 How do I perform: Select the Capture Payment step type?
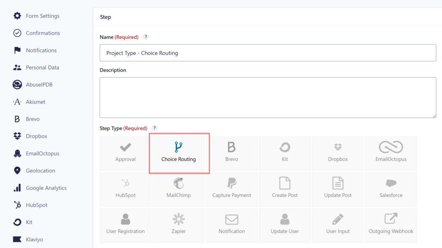(232, 190)
